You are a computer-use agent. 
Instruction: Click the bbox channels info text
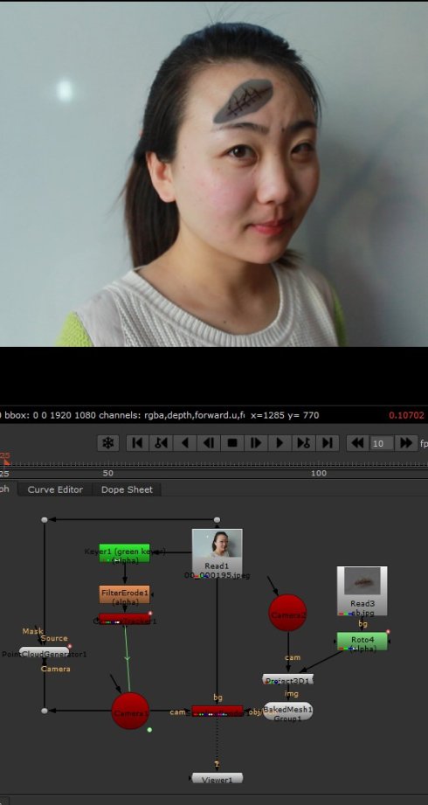click(124, 415)
